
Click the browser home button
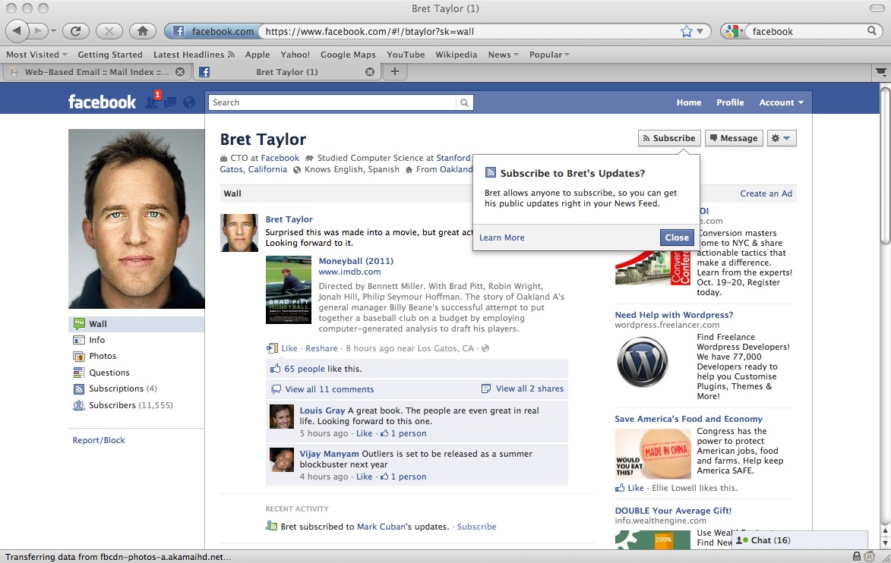[x=142, y=31]
